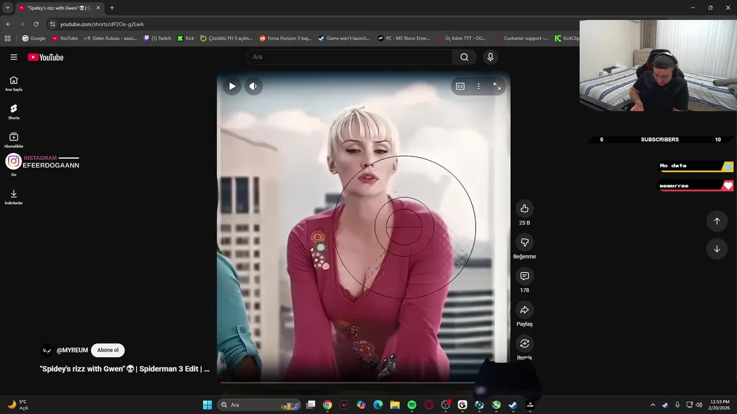
Task: Go to the previous Short with up arrow
Action: coord(717,221)
